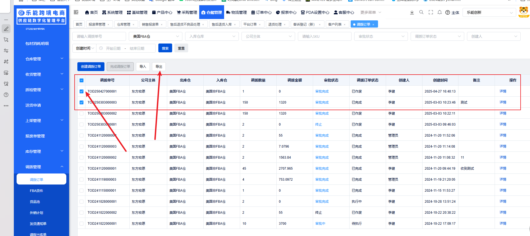Uncheck the TOD250427000001 row checkbox
Viewport: 530px width, 236px height.
coord(82,91)
